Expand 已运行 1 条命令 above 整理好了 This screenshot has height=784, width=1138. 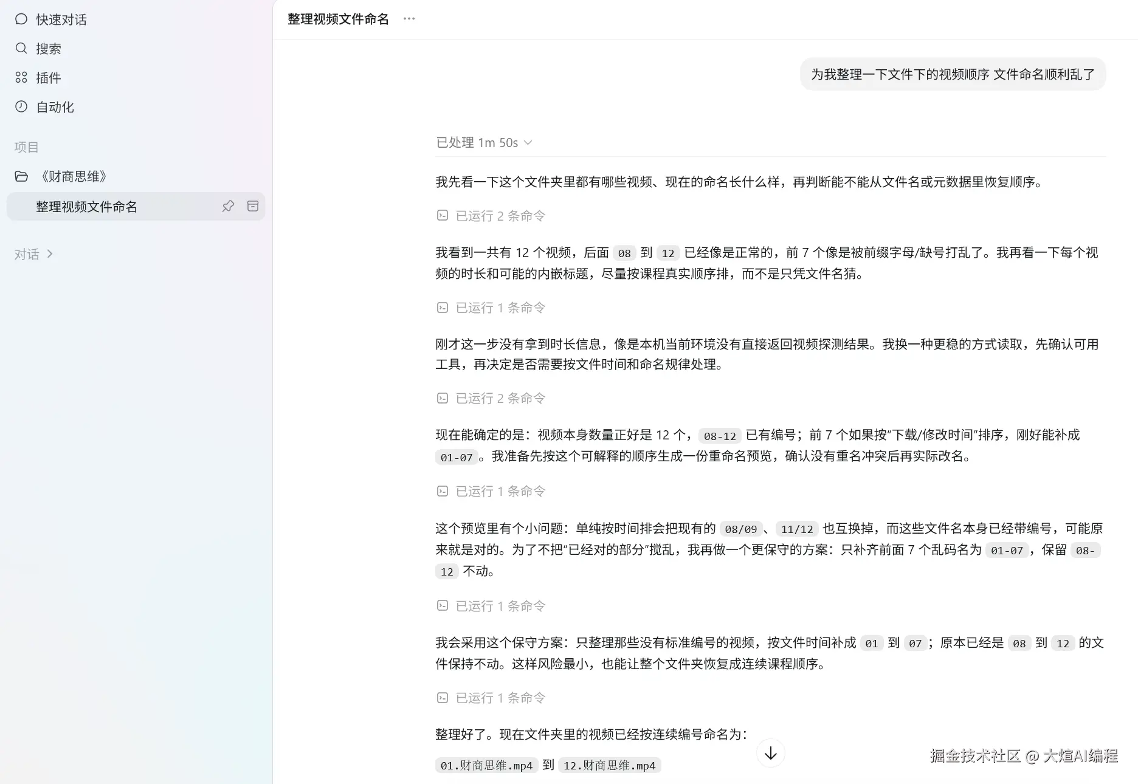pos(491,698)
